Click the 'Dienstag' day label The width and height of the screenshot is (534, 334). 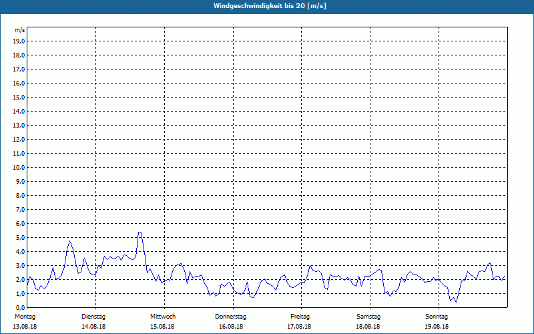click(x=93, y=317)
